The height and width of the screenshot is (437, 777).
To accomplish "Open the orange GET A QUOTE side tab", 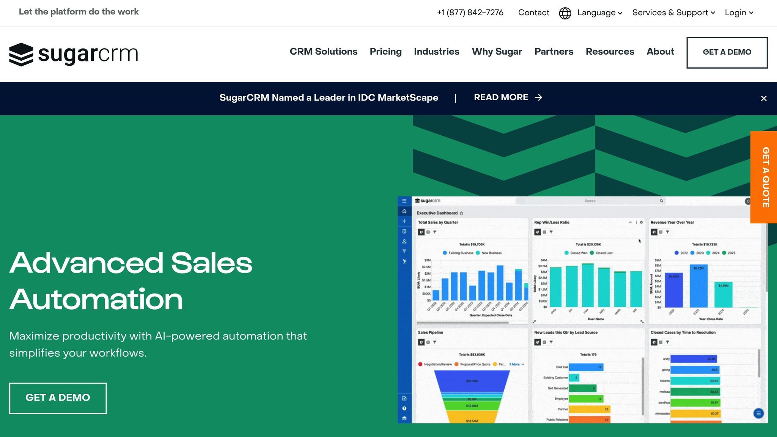I will click(764, 177).
